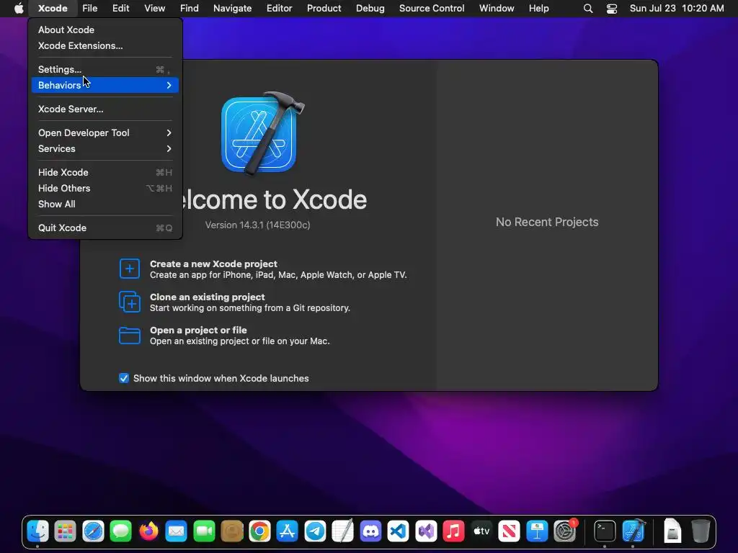Open App Store in dock
The image size is (738, 553).
287,531
